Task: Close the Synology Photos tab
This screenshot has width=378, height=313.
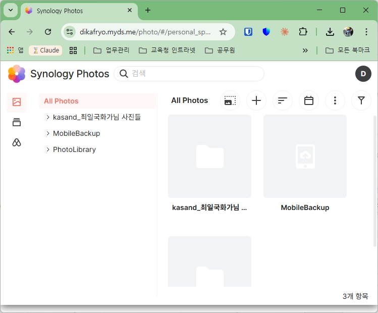Action: coord(130,11)
